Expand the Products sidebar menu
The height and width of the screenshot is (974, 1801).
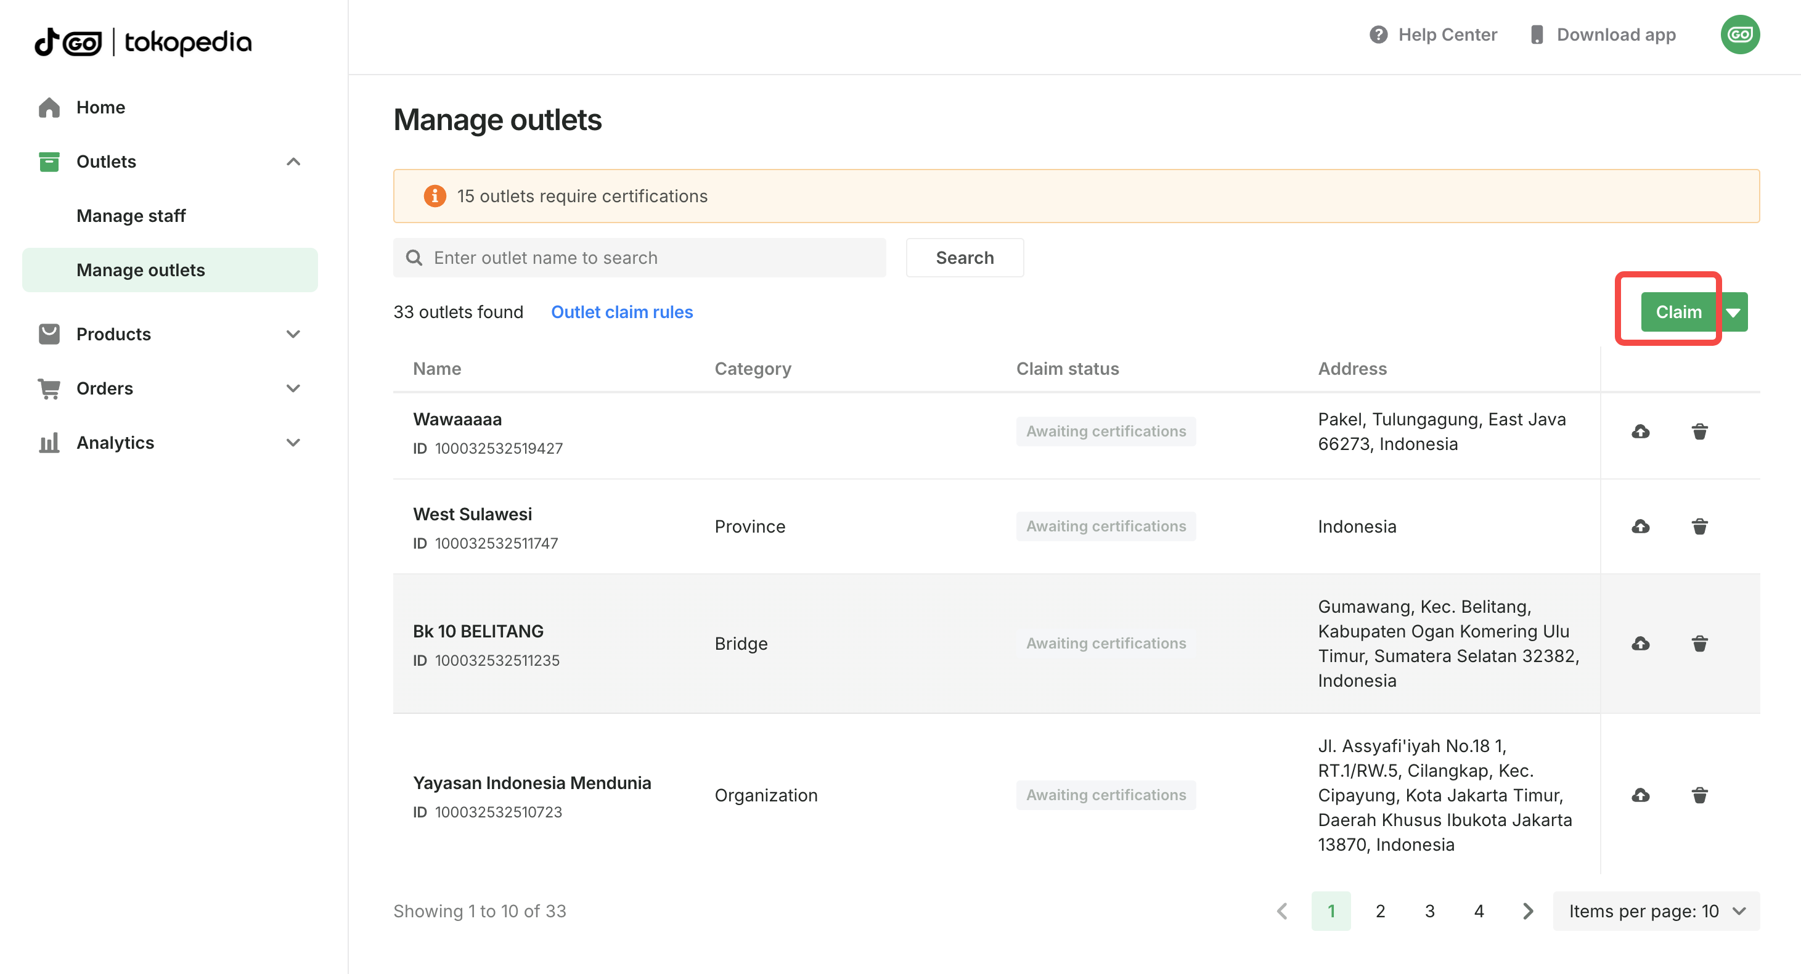[293, 334]
